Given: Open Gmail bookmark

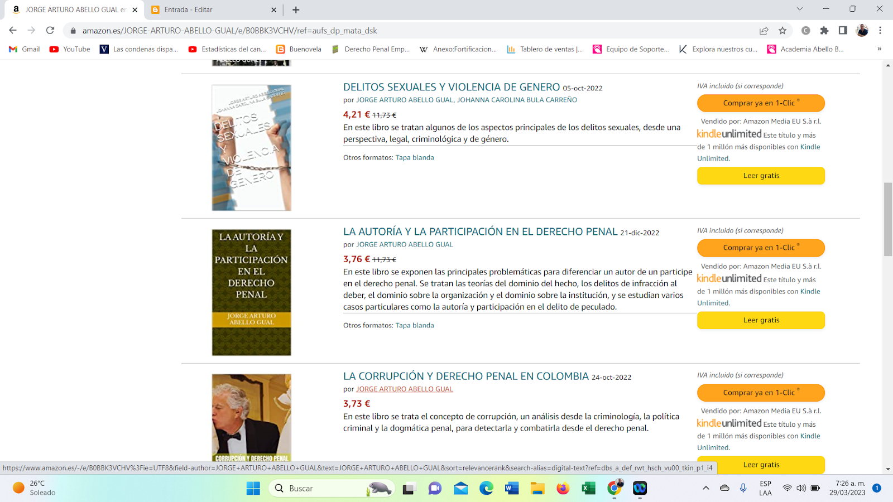Looking at the screenshot, I should click(25, 49).
